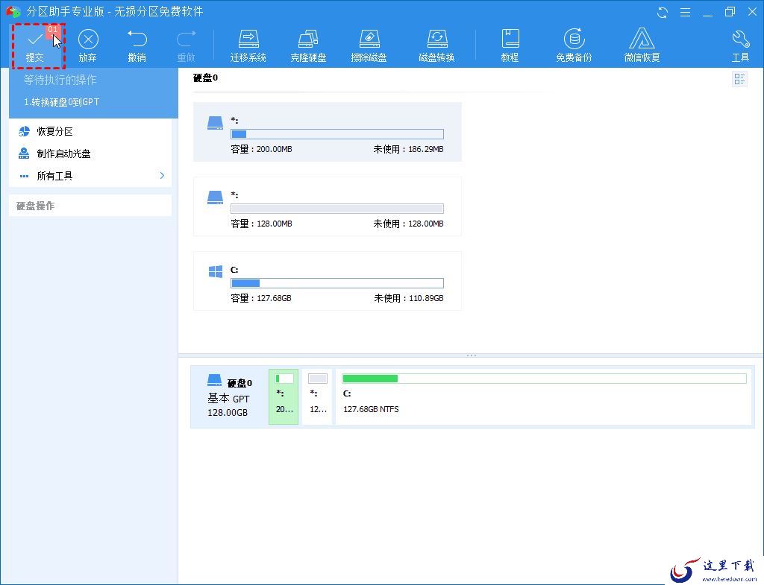Image resolution: width=764 pixels, height=585 pixels.
Task: Select the 硬盘0 基本 GPT disk label
Action: [229, 396]
